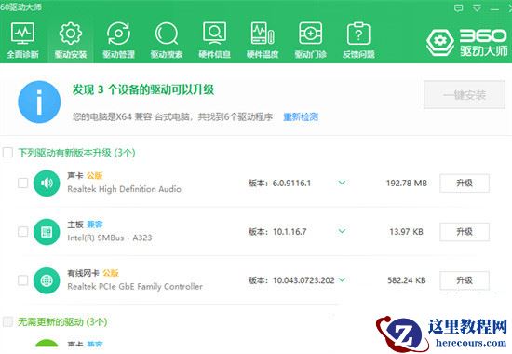Expand version dropdown for 10.043.0723.202
Image resolution: width=512 pixels, height=354 pixels.
(x=342, y=279)
